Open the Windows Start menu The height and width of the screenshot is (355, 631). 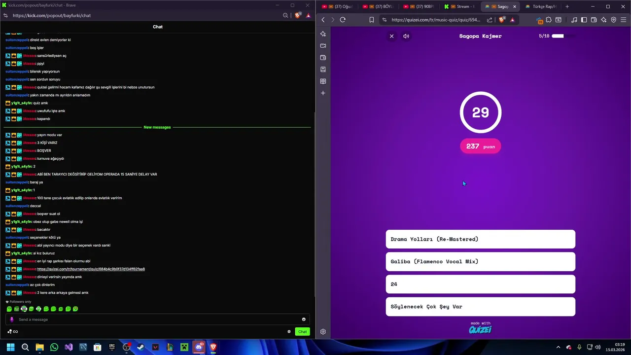coord(10,347)
